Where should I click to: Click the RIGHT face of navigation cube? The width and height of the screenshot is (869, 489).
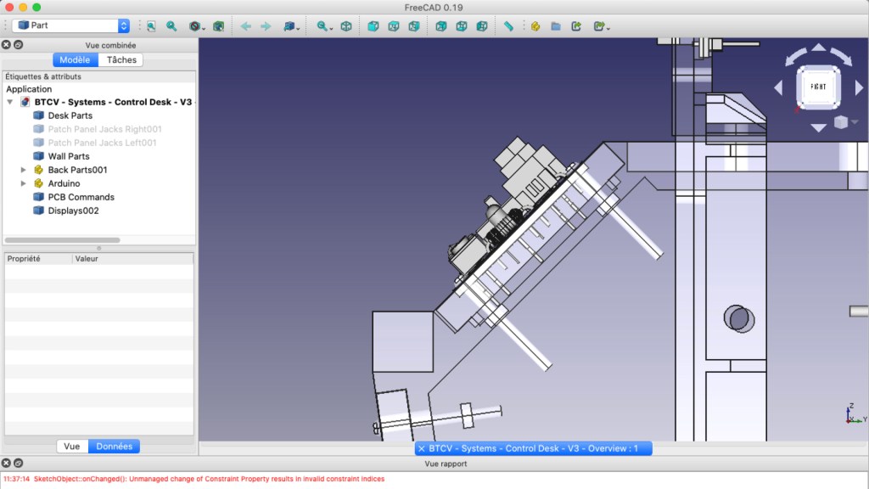tap(818, 87)
